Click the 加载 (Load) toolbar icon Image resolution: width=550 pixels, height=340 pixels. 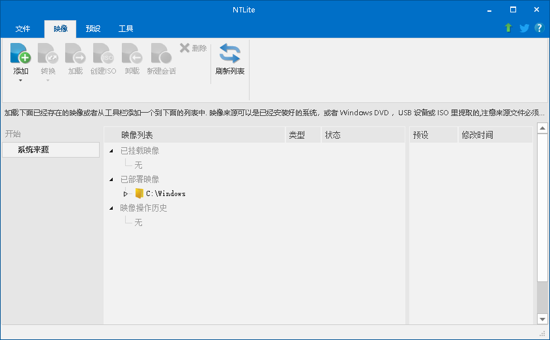tap(75, 53)
